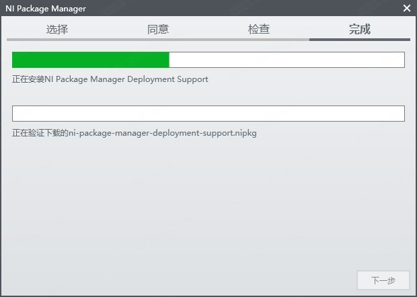Close the NI Package Manager window
Screen dimensions: 417x297
pyautogui.click(x=407, y=8)
